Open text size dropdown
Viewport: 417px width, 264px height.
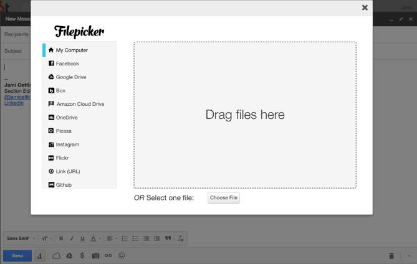click(x=47, y=238)
